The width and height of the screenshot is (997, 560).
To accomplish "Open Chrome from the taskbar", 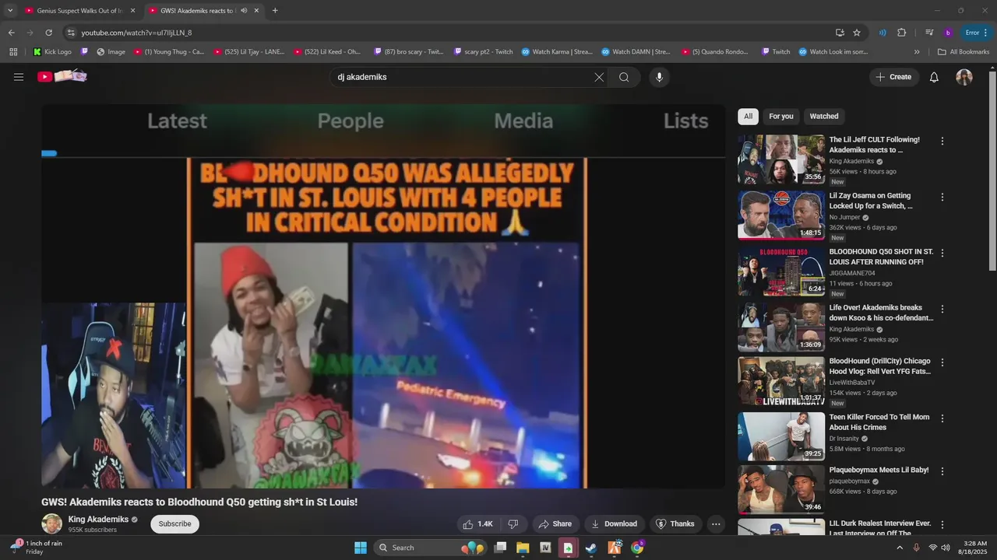I will tap(637, 548).
